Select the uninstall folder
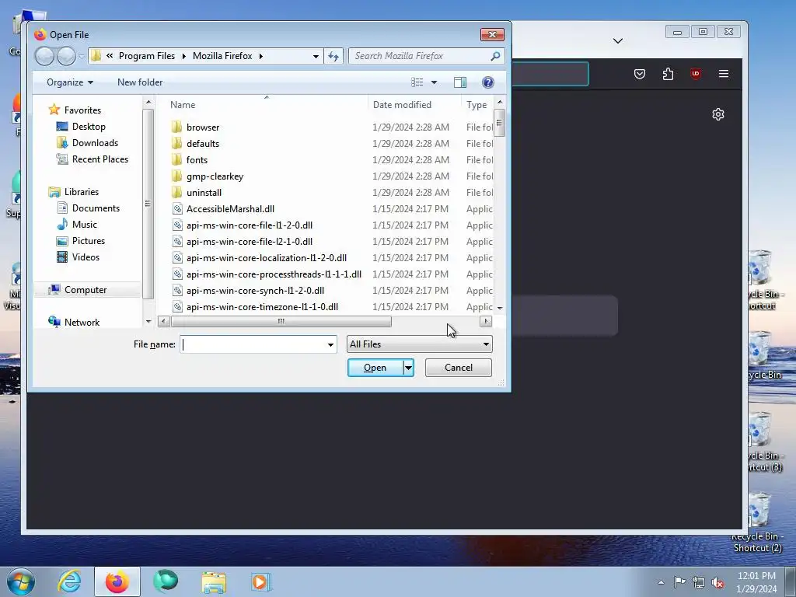796x597 pixels. pos(204,193)
